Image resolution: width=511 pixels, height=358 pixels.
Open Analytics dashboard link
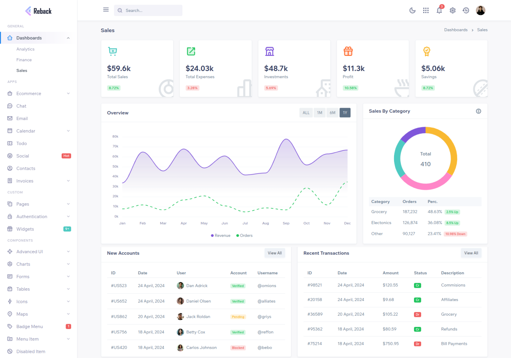[x=26, y=49]
